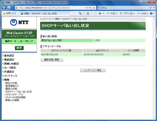Open the ツール(O) menu
157x121 pixels.
click(x=143, y=13)
